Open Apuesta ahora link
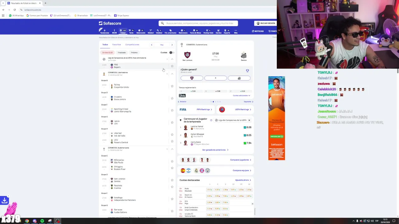The height and width of the screenshot is (224, 399). point(243,180)
